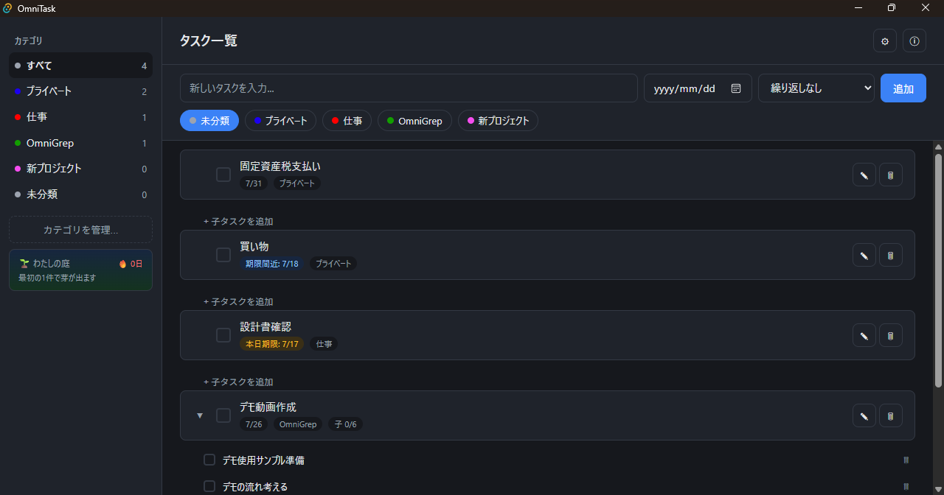Open the info icon button
This screenshot has width=944, height=495.
pyautogui.click(x=914, y=41)
